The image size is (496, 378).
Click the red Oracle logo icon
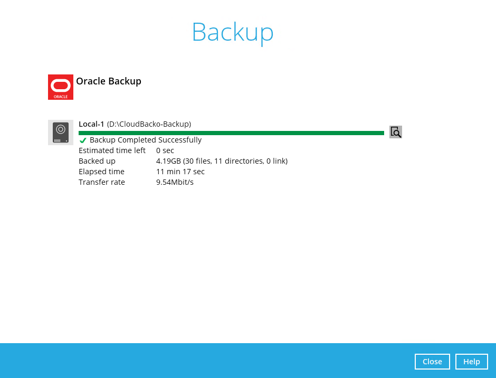[x=61, y=87]
